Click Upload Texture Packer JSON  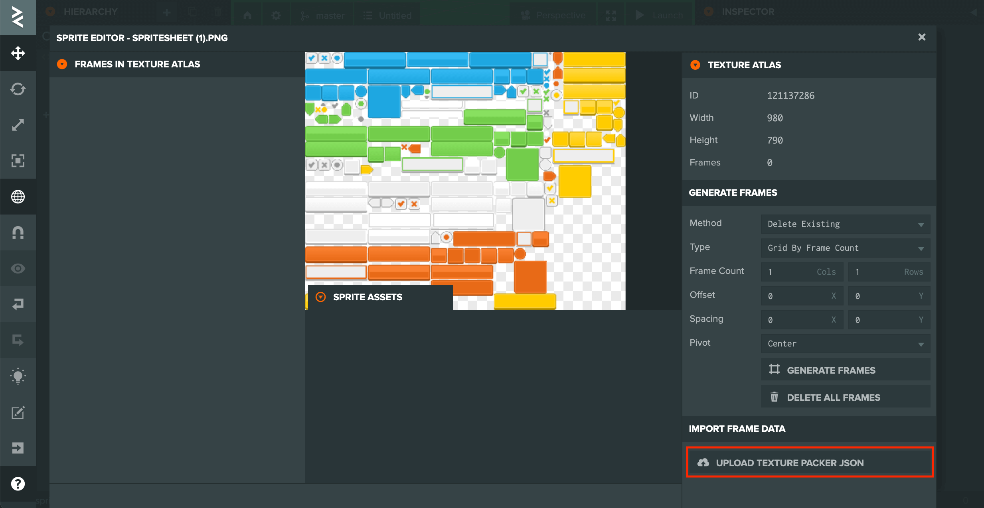point(810,463)
